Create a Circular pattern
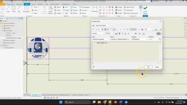Viewport: 187px width, 105px height. click(83, 10)
